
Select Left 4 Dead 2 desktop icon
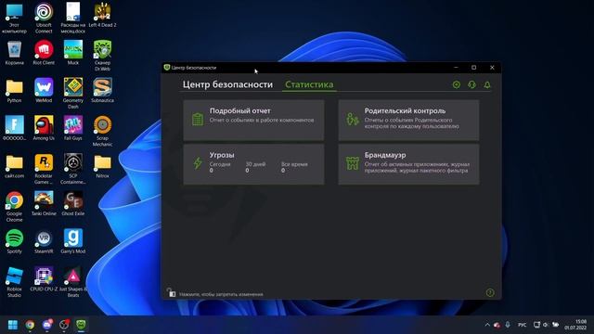point(102,15)
